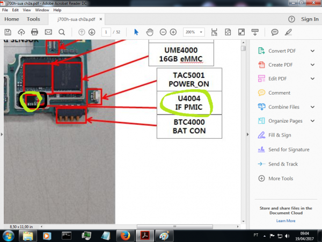Image resolution: width=322 pixels, height=242 pixels.
Task: Expand the Organize Pages chevron
Action: 312,121
